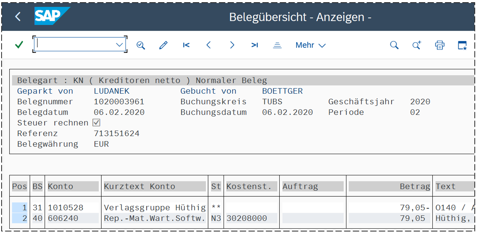Screen dimensions: 477x233
Task: Go to next item arrow
Action: tap(232, 45)
